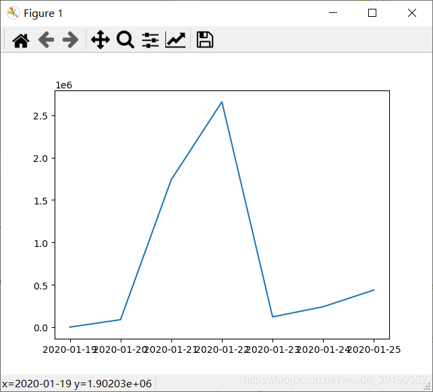Click the y-axis tick label 1.0

[x=40, y=244]
